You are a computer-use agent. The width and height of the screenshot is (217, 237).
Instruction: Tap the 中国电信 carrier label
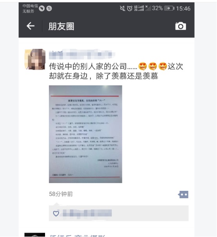(x=30, y=6)
